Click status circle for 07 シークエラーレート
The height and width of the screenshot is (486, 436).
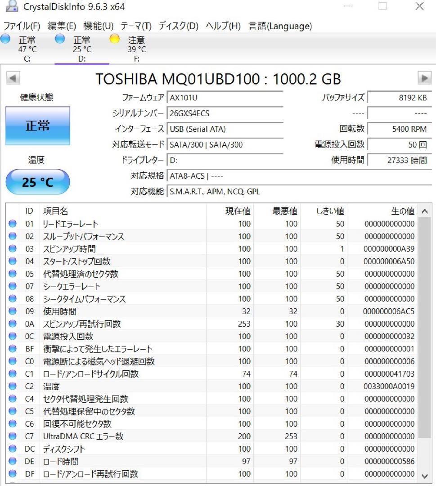pos(13,286)
